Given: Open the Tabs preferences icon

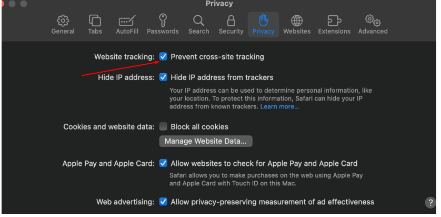Looking at the screenshot, I should pyautogui.click(x=95, y=21).
